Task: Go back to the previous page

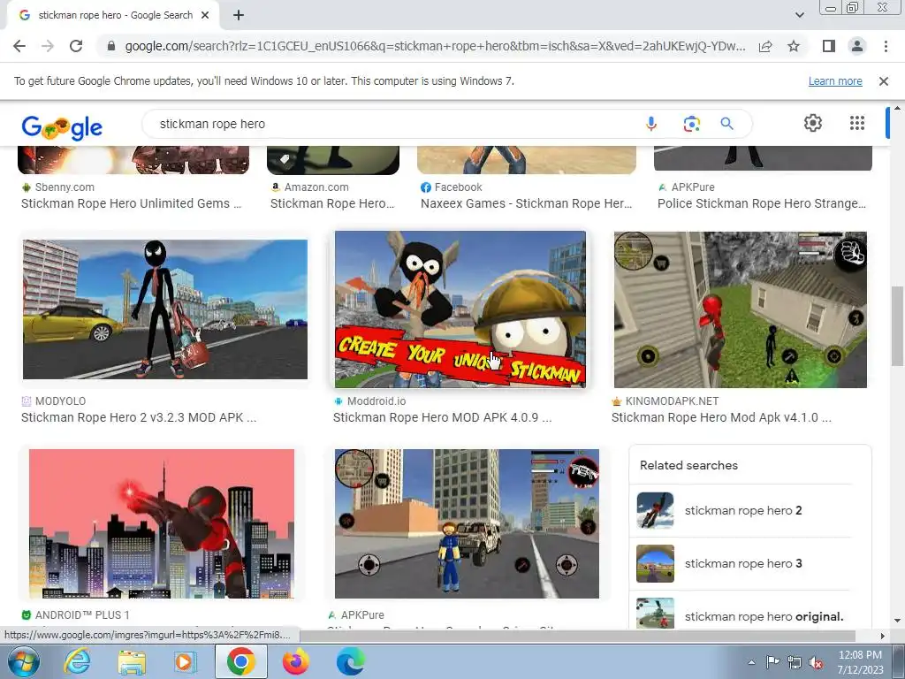Action: (x=19, y=46)
